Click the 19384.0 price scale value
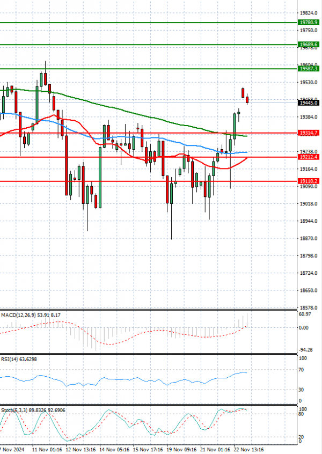Image resolution: width=322 pixels, height=454 pixels. (309, 117)
